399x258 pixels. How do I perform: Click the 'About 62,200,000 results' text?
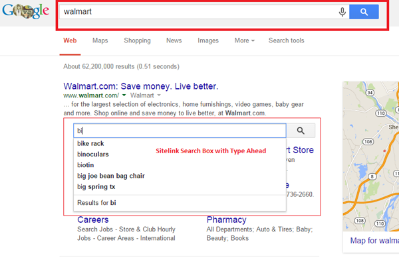[x=122, y=66]
